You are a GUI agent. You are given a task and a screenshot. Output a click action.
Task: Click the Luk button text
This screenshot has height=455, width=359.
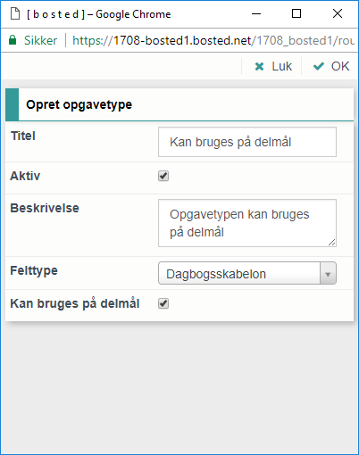pos(281,66)
